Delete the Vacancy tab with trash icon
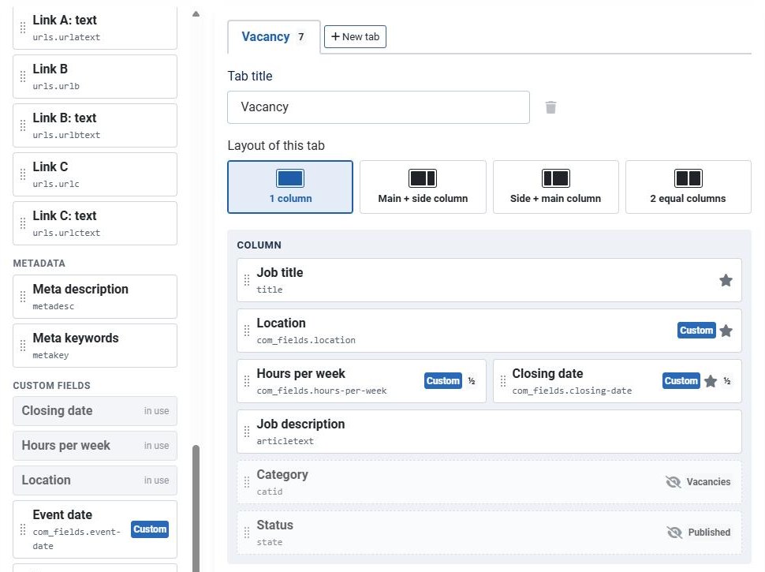 click(x=550, y=107)
